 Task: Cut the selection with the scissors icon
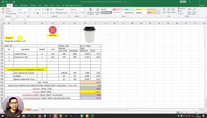tap(7, 9)
